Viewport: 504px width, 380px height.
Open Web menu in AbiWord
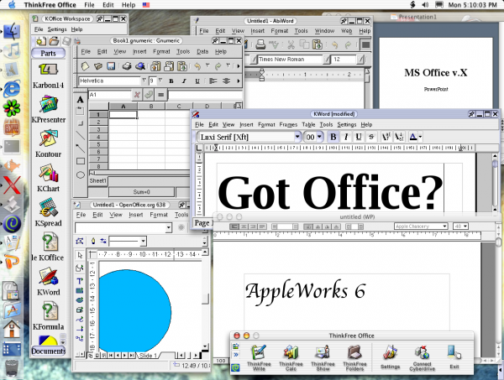(x=346, y=31)
